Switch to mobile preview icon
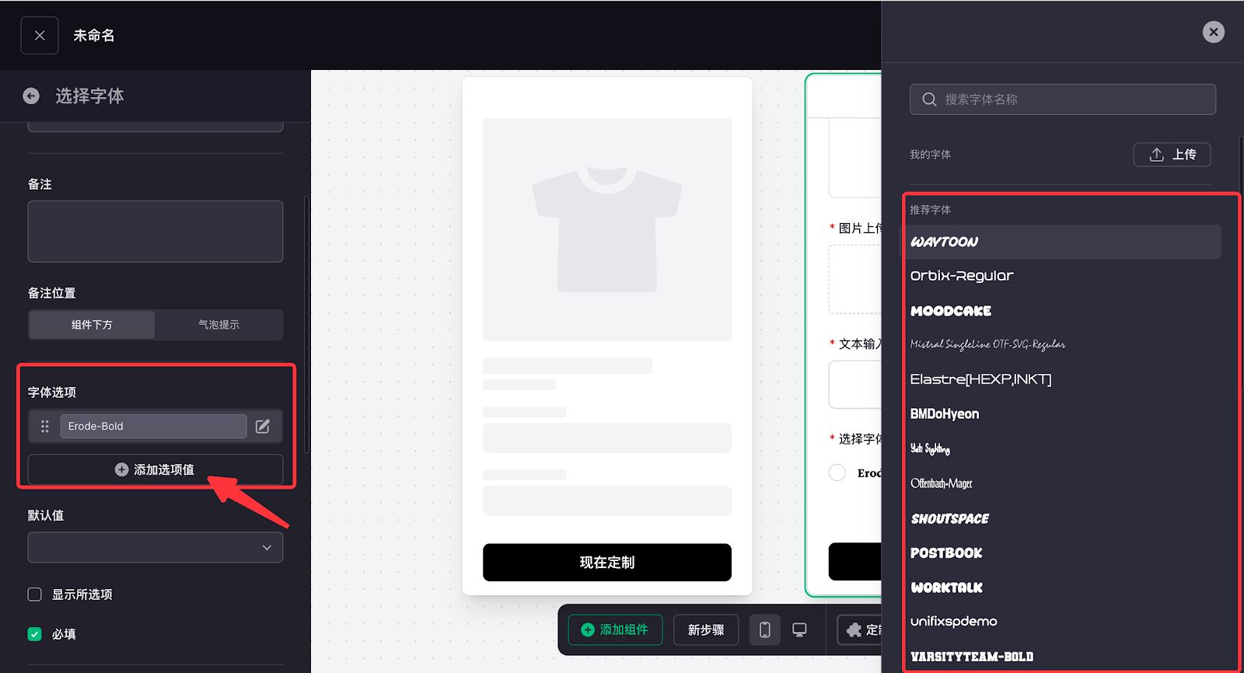1244x673 pixels. pos(764,629)
